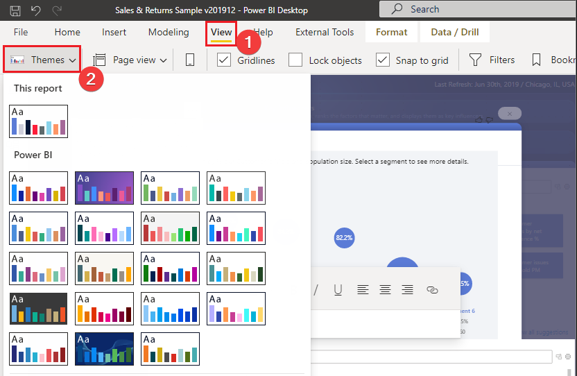The height and width of the screenshot is (376, 577).
Task: Select the current This report theme thumbnail
Action: point(39,121)
